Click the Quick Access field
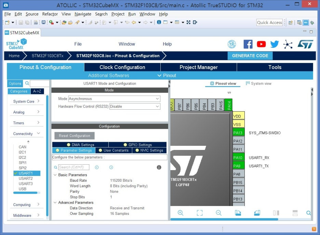The image size is (320, 235). coord(269,23)
